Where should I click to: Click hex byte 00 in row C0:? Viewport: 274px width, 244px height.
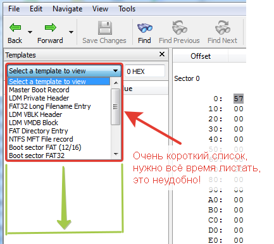[x=239, y=220]
